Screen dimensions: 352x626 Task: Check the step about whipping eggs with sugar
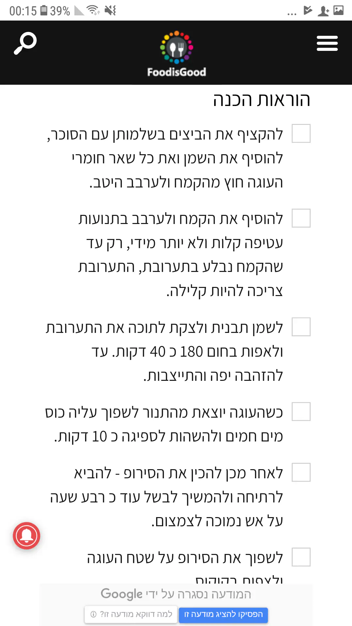point(301,134)
